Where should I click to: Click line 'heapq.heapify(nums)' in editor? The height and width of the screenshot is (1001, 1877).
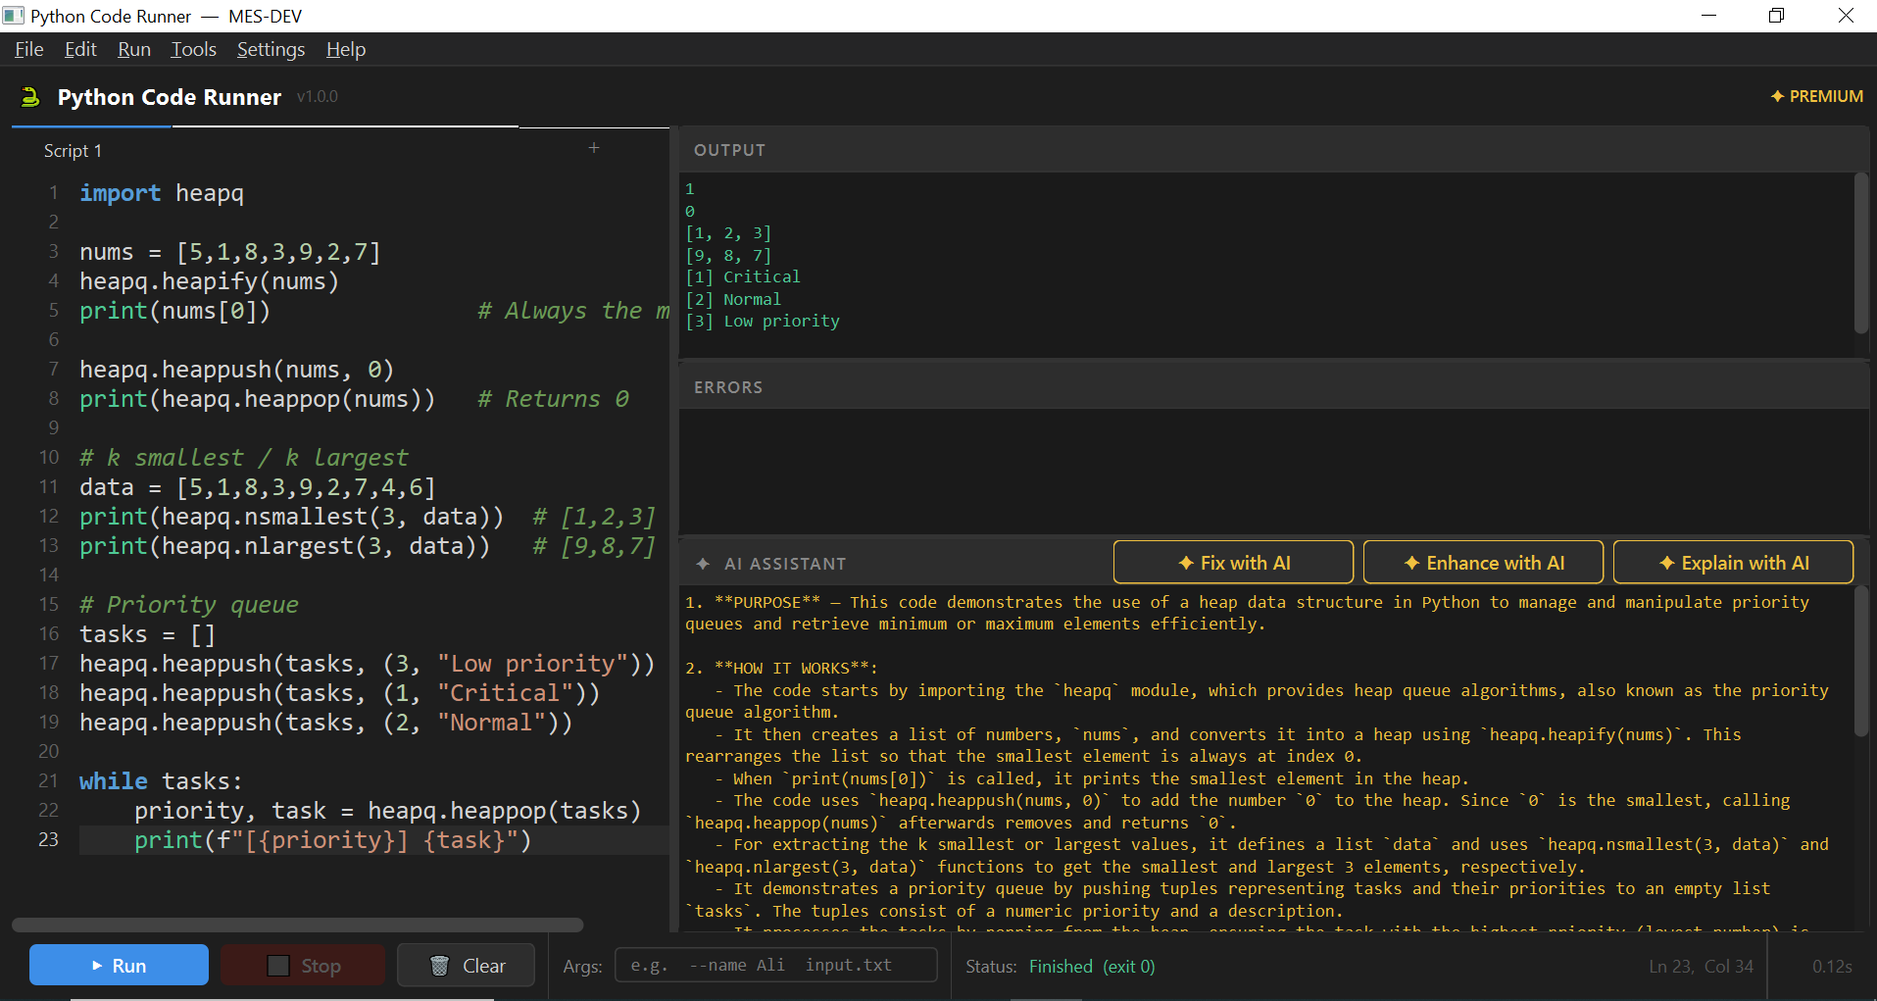pyautogui.click(x=209, y=281)
